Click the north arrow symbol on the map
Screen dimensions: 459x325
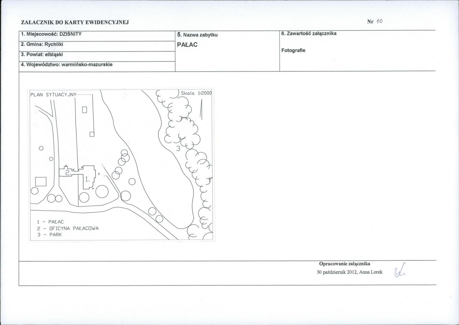(202, 109)
